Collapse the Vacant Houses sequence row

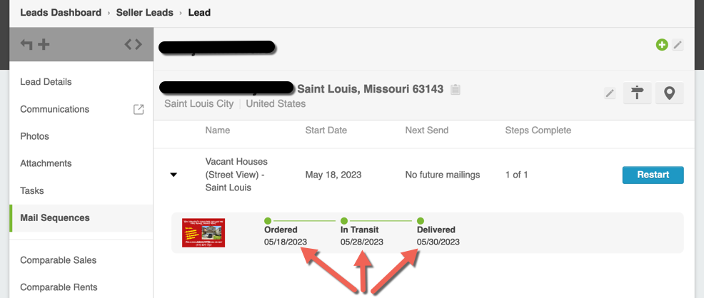click(x=174, y=175)
